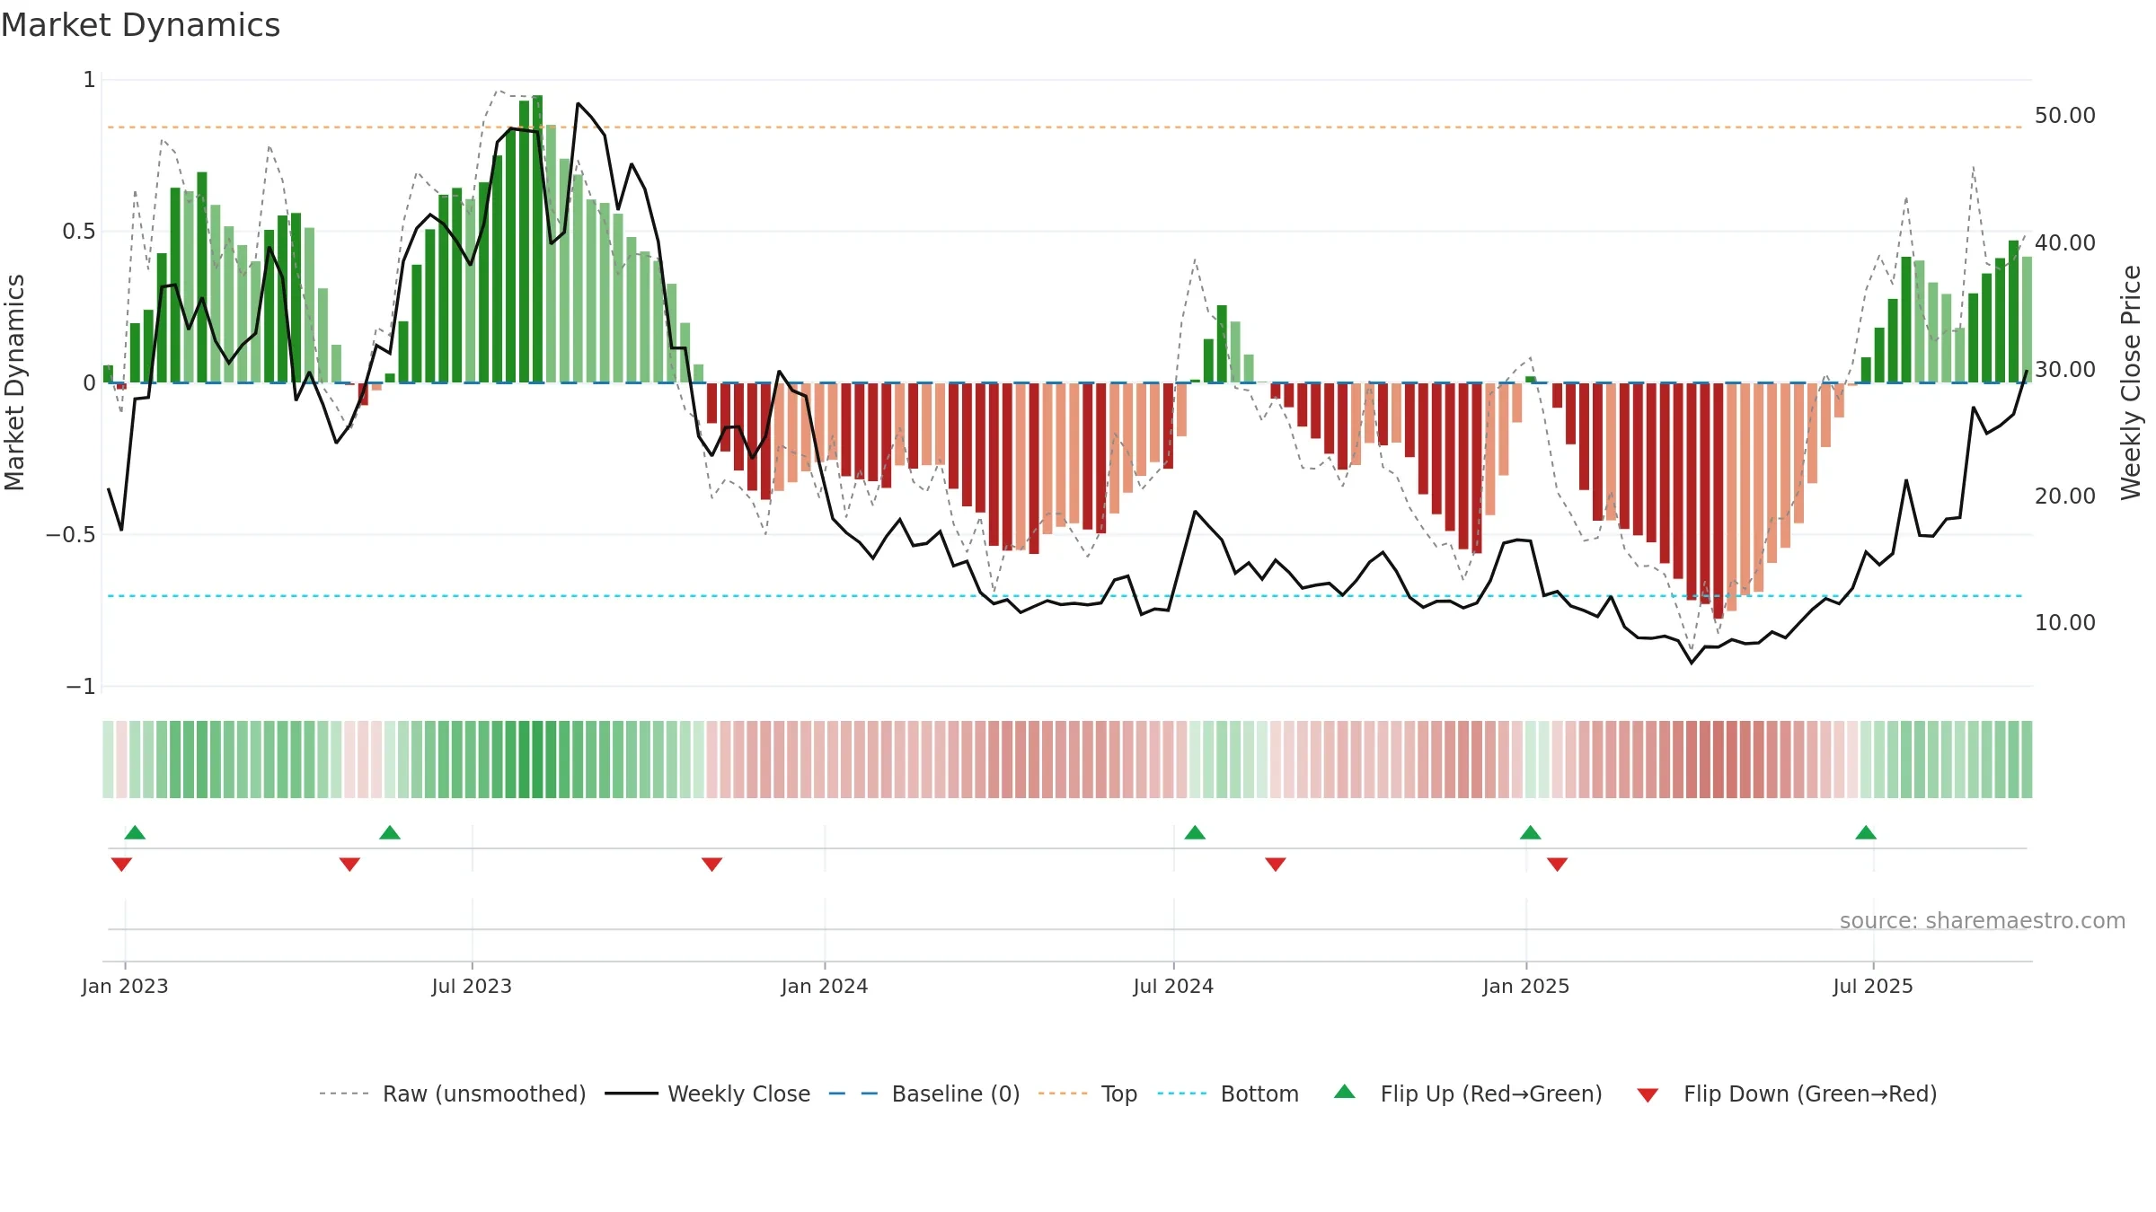This screenshot has height=1212, width=2156.
Task: Click the Market Dynamics y-axis title
Action: click(14, 382)
